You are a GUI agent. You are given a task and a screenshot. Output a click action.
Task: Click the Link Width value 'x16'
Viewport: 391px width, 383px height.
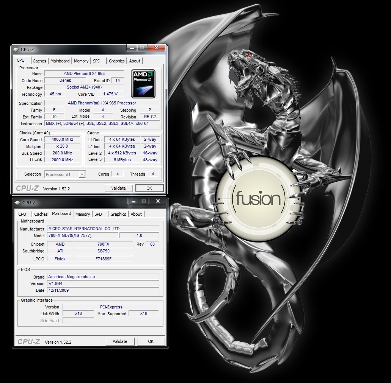78,314
